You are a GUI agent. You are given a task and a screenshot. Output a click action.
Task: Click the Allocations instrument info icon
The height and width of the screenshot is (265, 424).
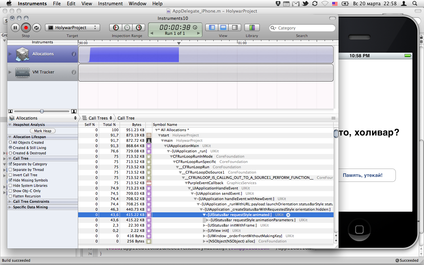point(74,54)
